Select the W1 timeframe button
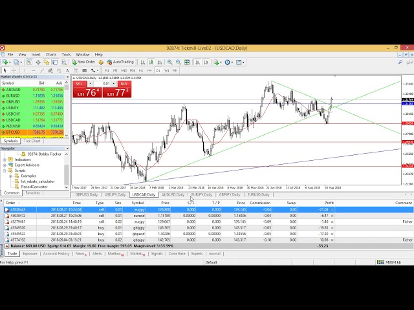This screenshot has width=414, height=310. pos(166,70)
